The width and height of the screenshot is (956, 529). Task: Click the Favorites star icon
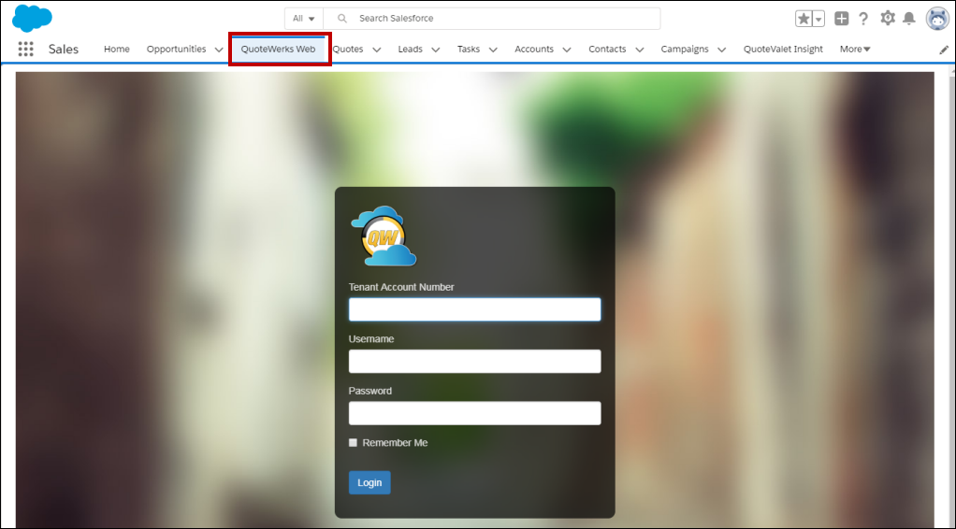click(x=804, y=19)
